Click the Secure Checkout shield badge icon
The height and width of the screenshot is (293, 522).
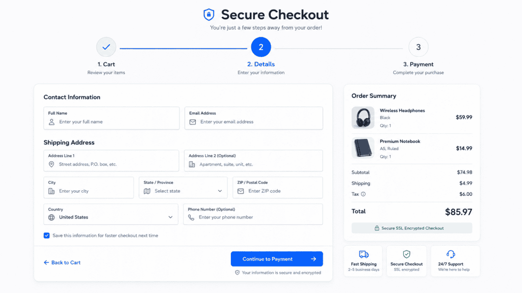coord(406,254)
